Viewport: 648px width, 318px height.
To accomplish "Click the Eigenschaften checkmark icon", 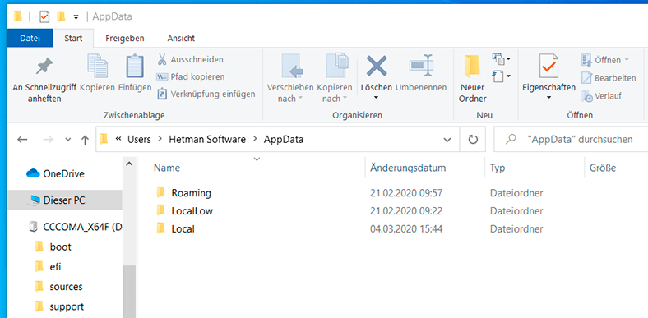I will coord(548,66).
